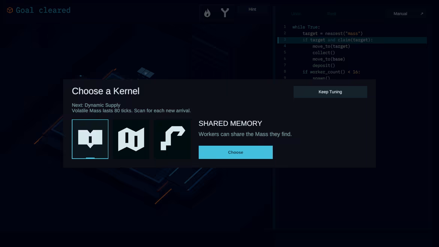This screenshot has width=439, height=247.
Task: Click the 'Goal cleared' text
Action: coord(43,11)
